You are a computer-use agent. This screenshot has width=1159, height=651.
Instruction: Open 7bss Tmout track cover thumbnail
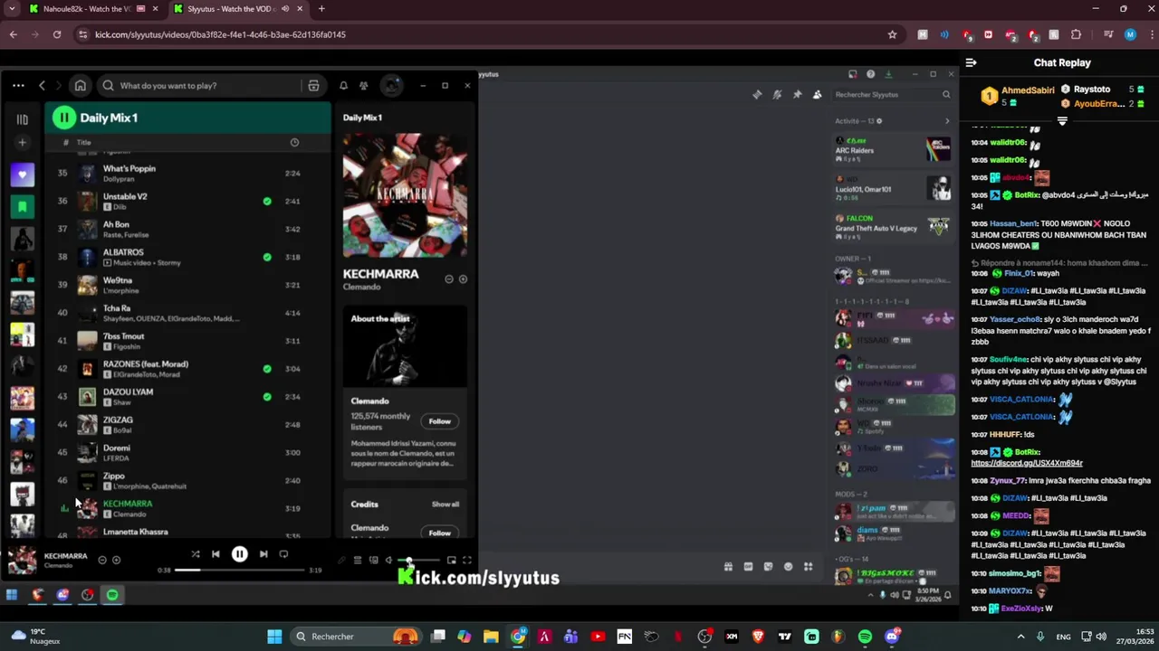click(x=87, y=341)
